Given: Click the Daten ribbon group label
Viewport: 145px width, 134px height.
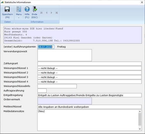Looking at the screenshot, I should (7, 22).
